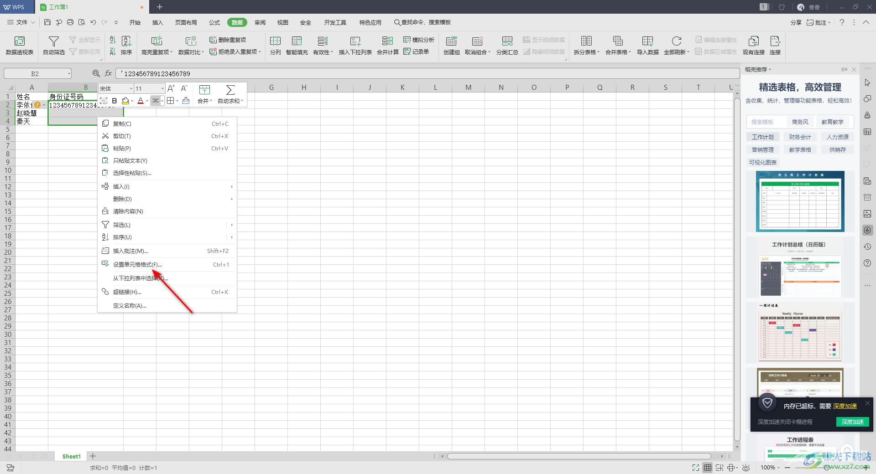Open the 数据透视表 pivot table tool

20,46
